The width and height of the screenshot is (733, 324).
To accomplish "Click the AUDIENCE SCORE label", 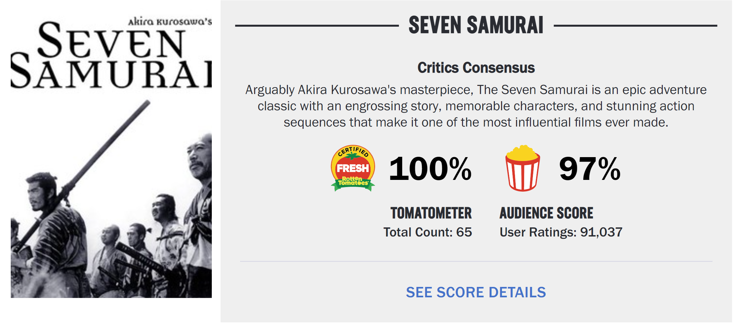I will pos(546,213).
